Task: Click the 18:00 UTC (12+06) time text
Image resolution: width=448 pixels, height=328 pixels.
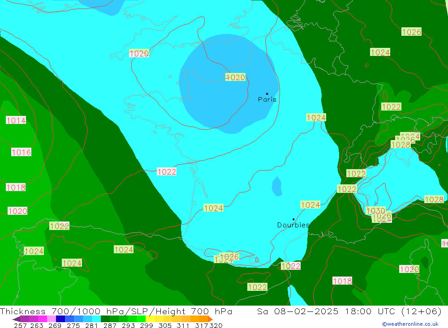Action: click(x=393, y=311)
